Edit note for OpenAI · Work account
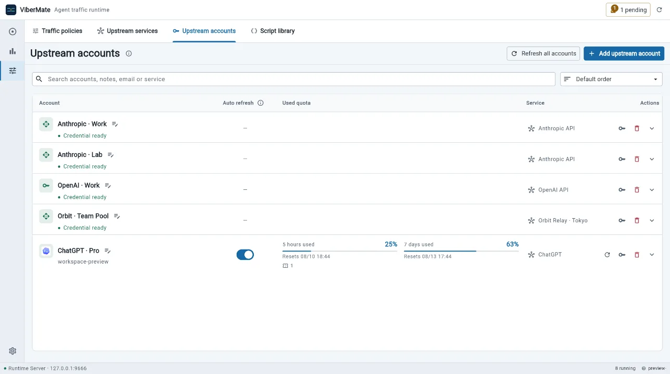This screenshot has width=670, height=374. (108, 186)
